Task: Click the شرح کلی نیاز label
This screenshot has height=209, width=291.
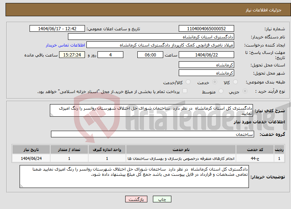Action: point(270,111)
